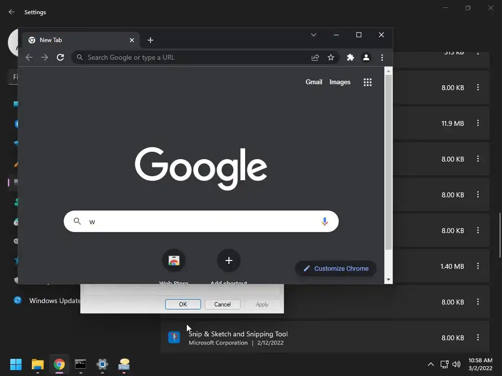Screen dimensions: 502x376
Task: Open options for the 11.9 MB app
Action: 477,123
